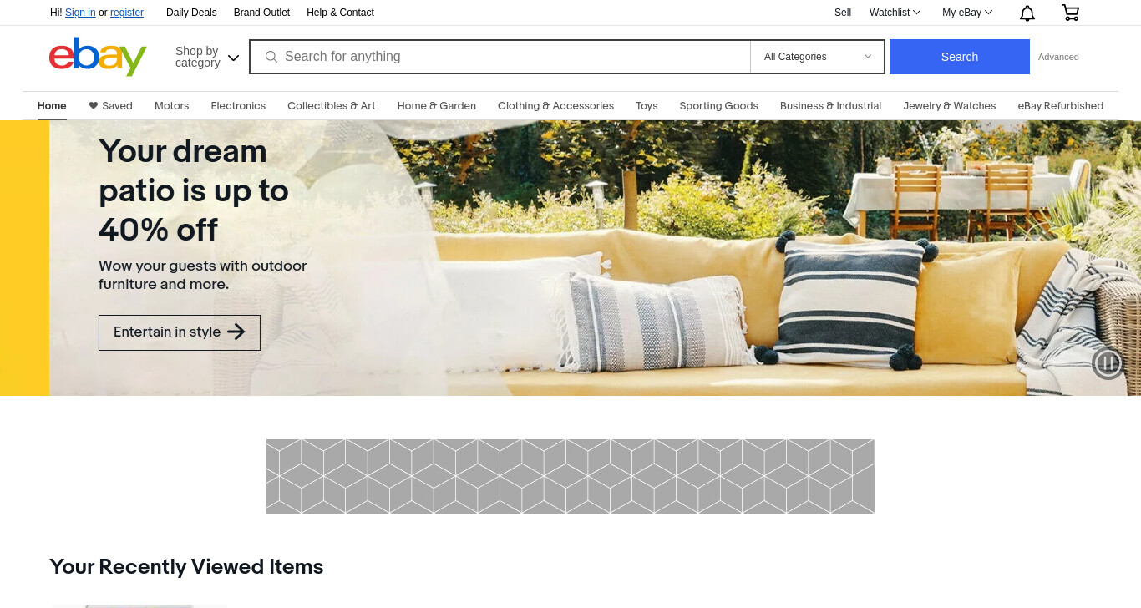Focus the Search for anything field
1141x608 pixels.
click(x=514, y=57)
